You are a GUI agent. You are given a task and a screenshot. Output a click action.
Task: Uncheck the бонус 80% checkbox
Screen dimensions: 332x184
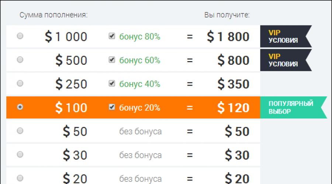point(112,36)
